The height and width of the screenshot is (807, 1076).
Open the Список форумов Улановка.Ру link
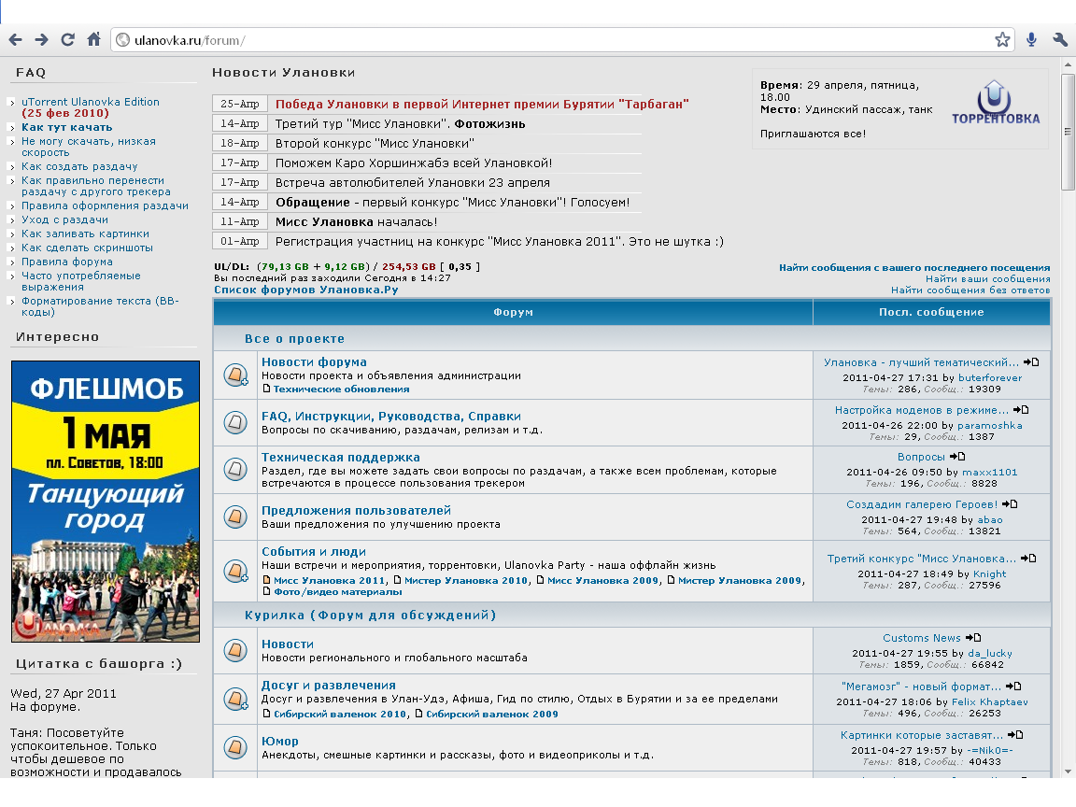pos(305,290)
